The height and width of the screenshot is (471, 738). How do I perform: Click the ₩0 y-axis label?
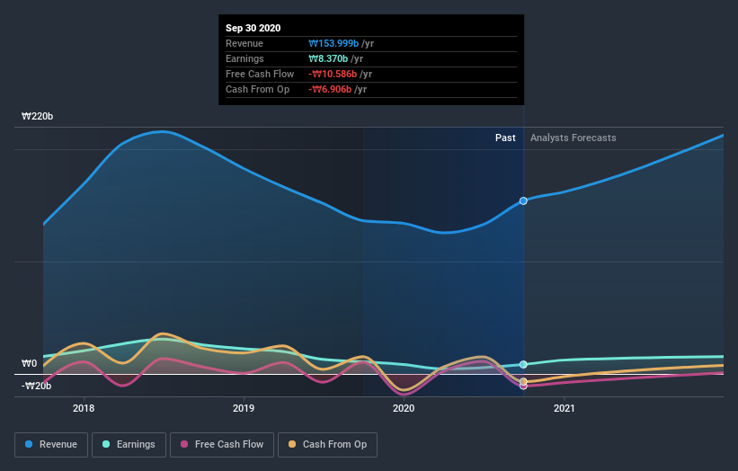pyautogui.click(x=29, y=363)
